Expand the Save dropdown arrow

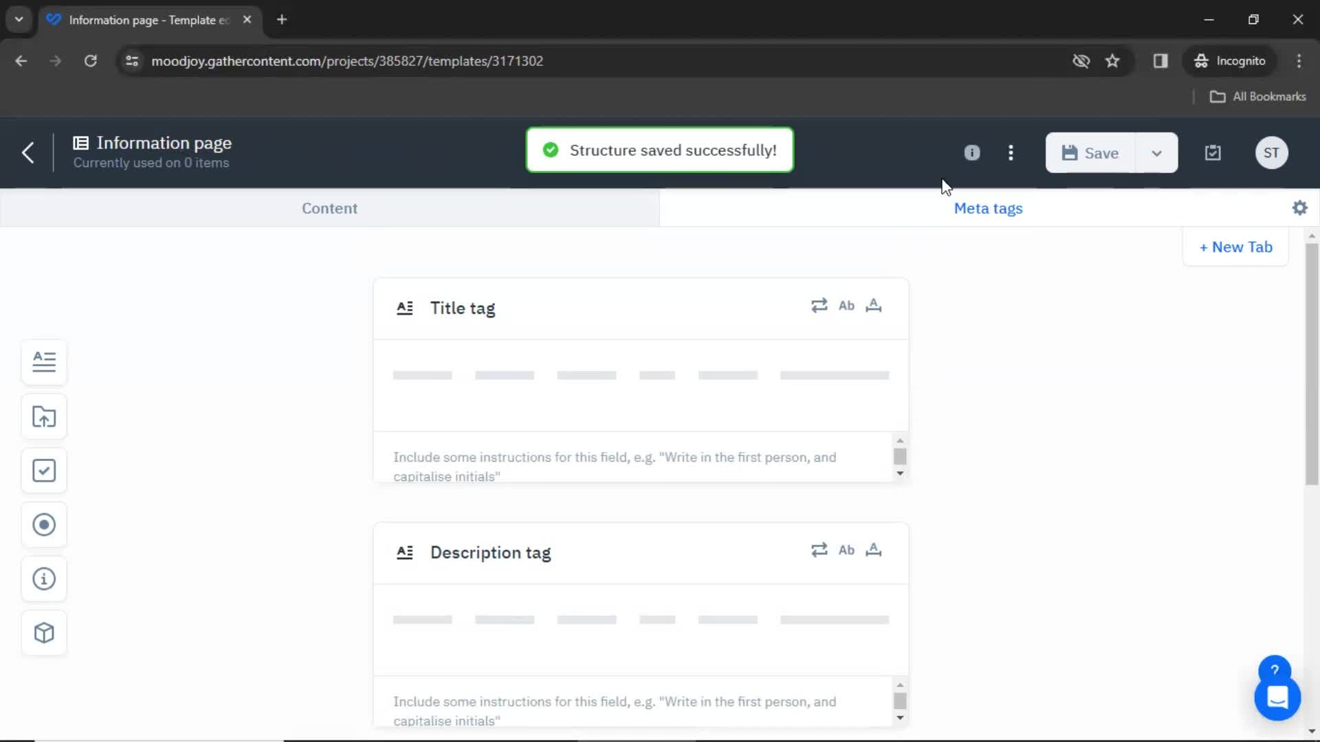tap(1156, 153)
